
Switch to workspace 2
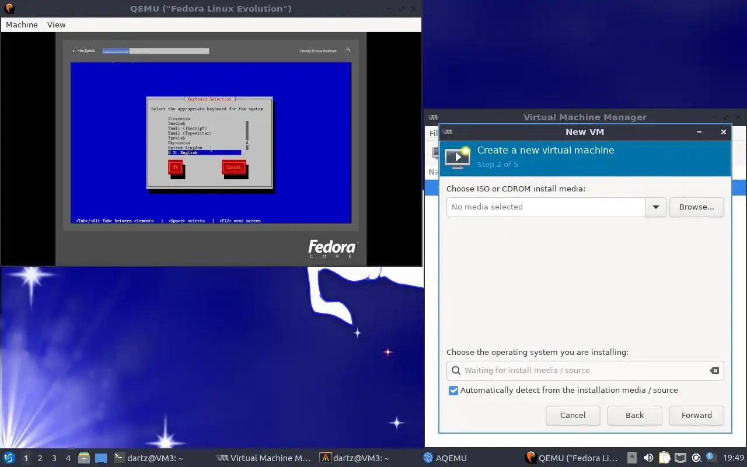coord(40,458)
